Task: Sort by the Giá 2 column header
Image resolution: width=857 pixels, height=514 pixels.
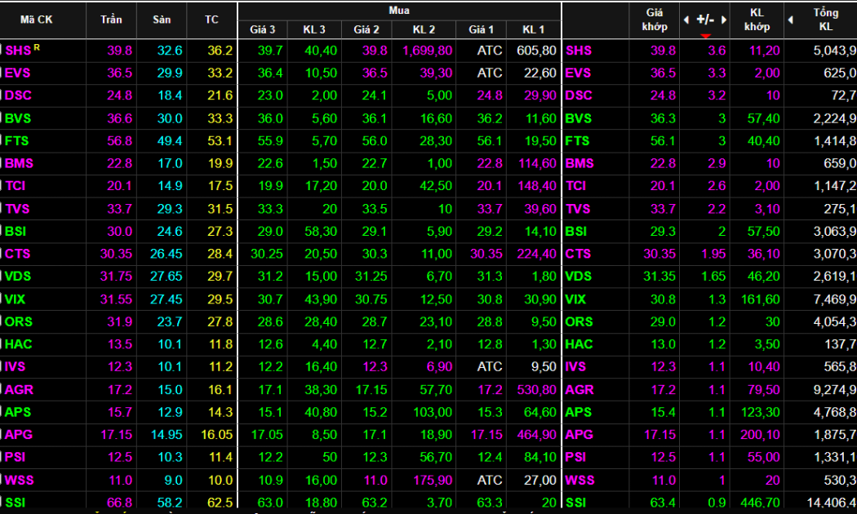Action: pos(366,29)
